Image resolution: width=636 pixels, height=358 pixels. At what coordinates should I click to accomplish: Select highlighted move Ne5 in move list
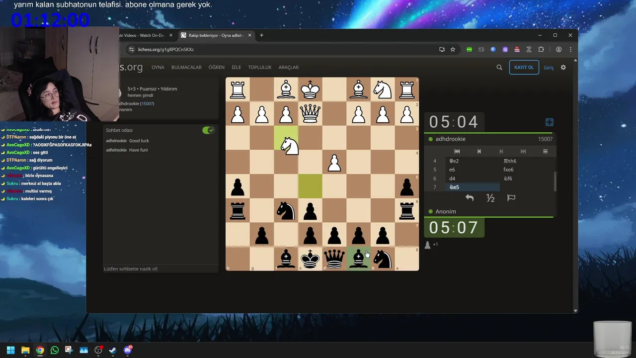[x=472, y=187]
